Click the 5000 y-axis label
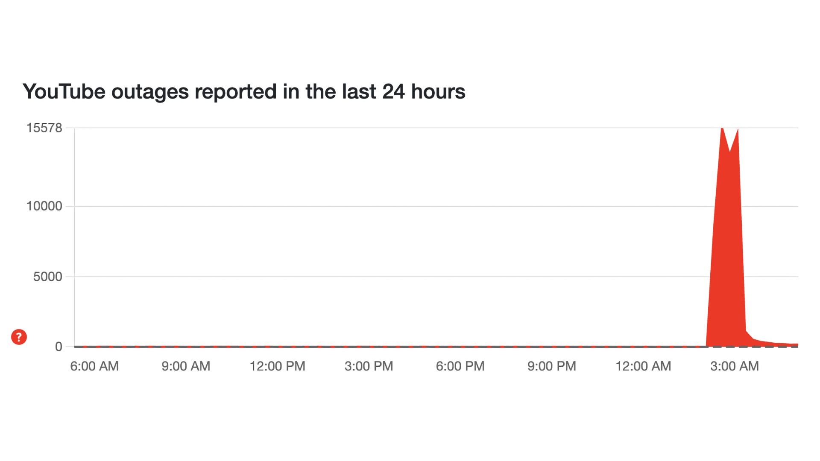The height and width of the screenshot is (461, 820). tap(48, 277)
